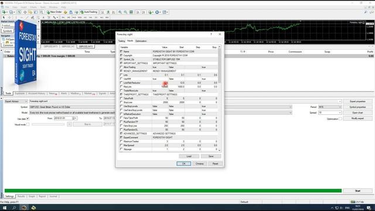
Task: Click the Data Window toolbar icon
Action: pos(25,12)
